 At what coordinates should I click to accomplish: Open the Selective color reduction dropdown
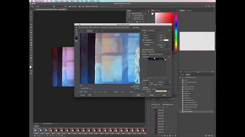click(149, 35)
